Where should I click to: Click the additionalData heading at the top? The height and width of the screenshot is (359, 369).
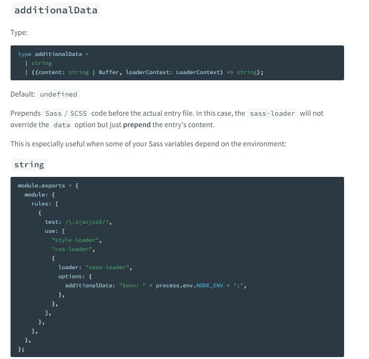56,10
